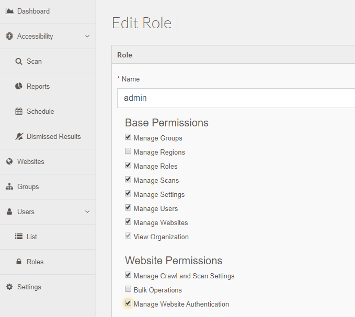Uncheck the Manage Groups permission

pyautogui.click(x=128, y=137)
